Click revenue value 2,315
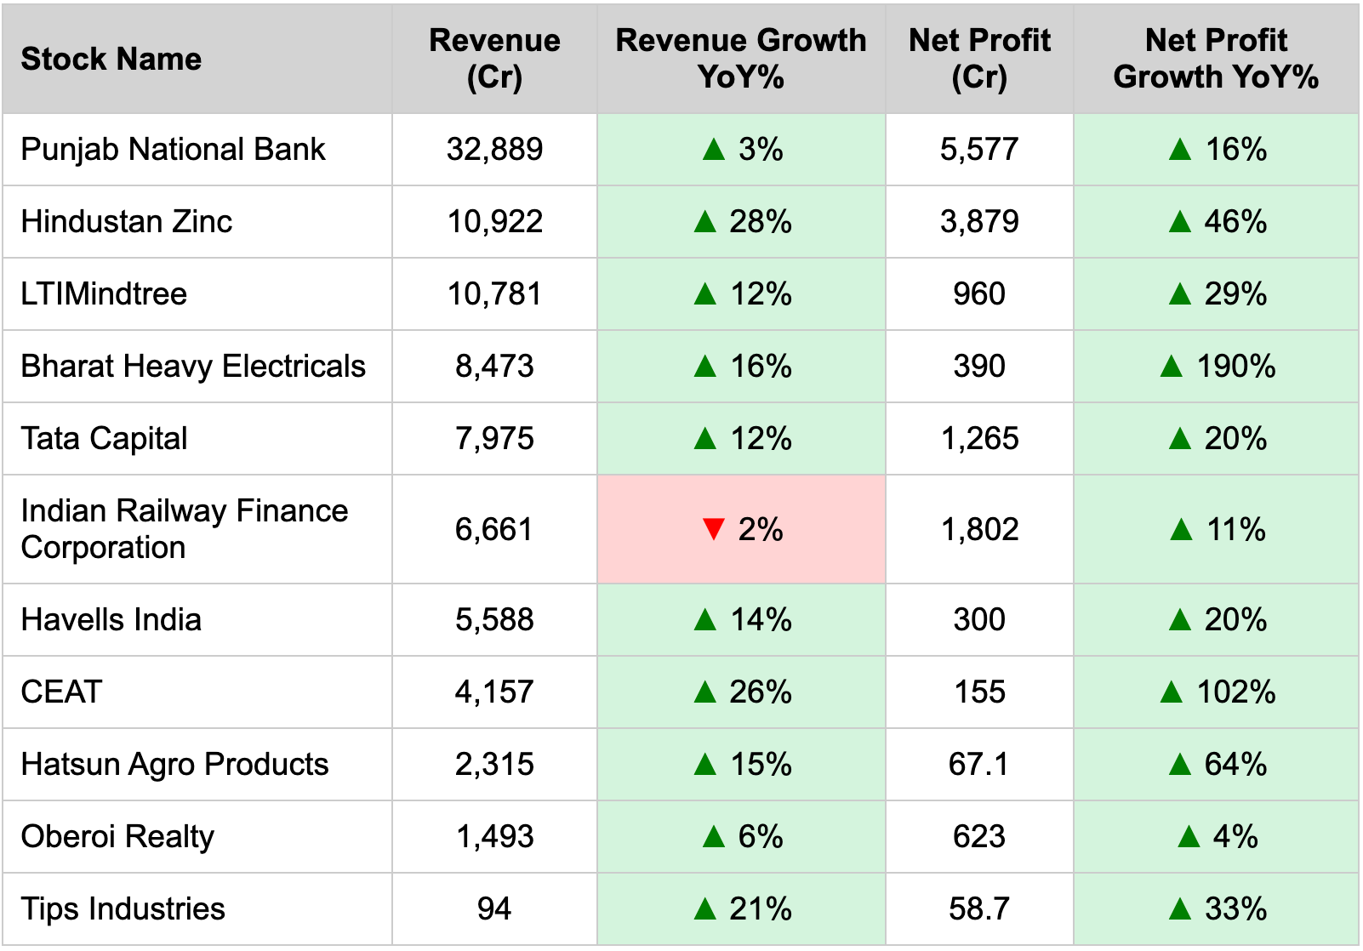The width and height of the screenshot is (1363, 951). click(494, 765)
